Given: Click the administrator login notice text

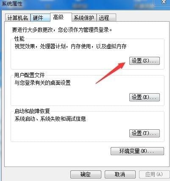Looking at the screenshot, I should coord(62,30).
